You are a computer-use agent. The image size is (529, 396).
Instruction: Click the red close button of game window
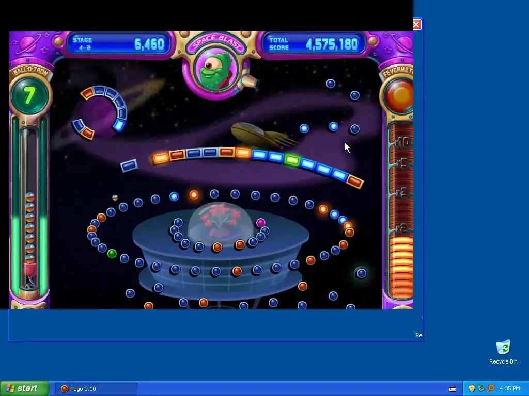pyautogui.click(x=417, y=25)
